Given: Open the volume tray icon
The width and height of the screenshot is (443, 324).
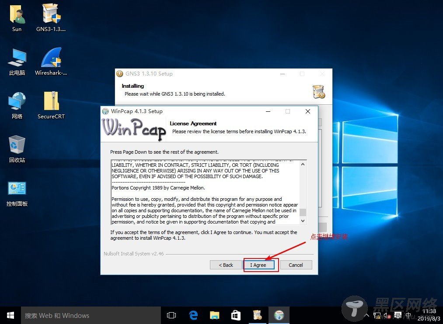Looking at the screenshot, I should coord(387,316).
